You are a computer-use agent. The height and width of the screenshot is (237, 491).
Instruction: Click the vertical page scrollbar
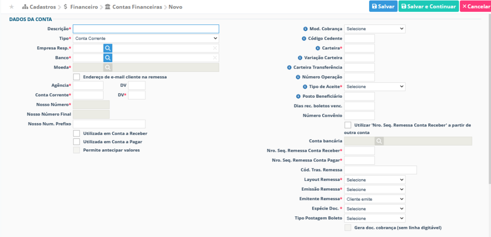coord(489,96)
